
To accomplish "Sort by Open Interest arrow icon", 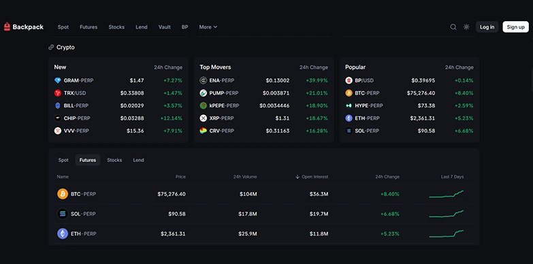I will 297,177.
